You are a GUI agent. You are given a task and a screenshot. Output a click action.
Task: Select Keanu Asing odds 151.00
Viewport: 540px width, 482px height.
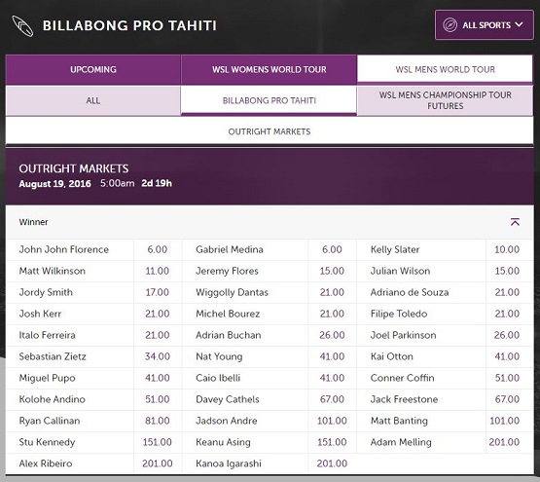[x=332, y=442]
